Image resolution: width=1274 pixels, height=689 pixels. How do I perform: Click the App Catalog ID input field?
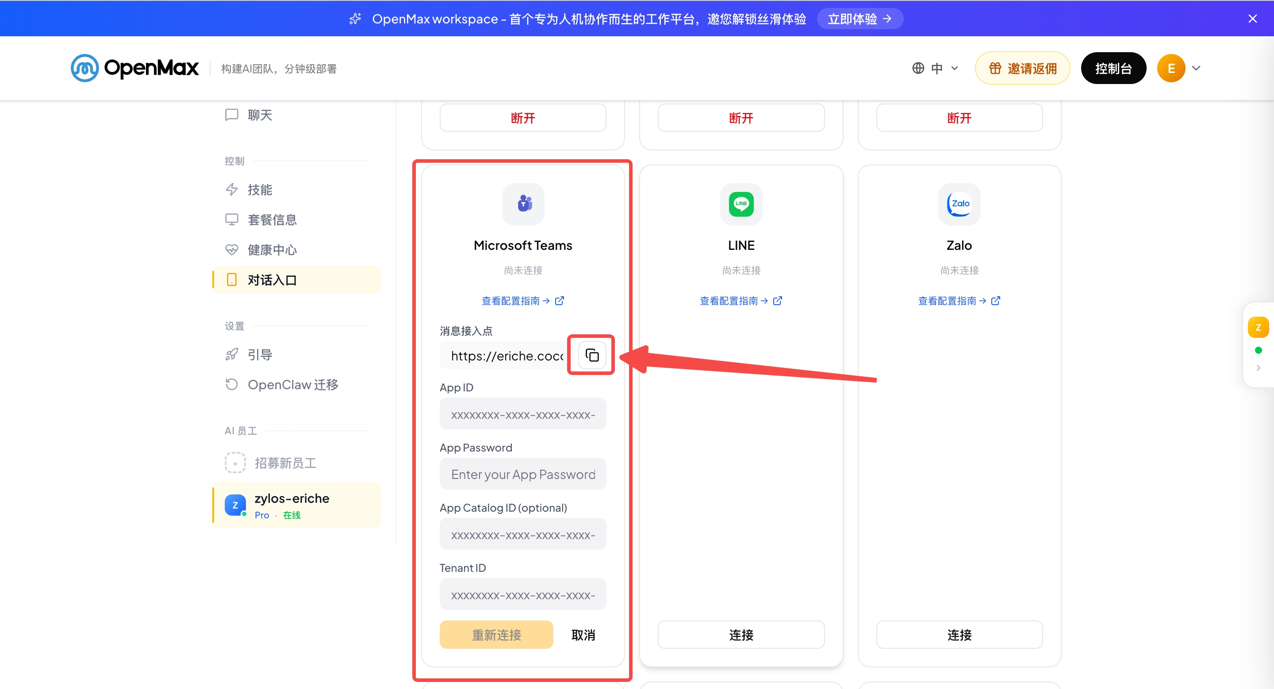click(x=523, y=534)
